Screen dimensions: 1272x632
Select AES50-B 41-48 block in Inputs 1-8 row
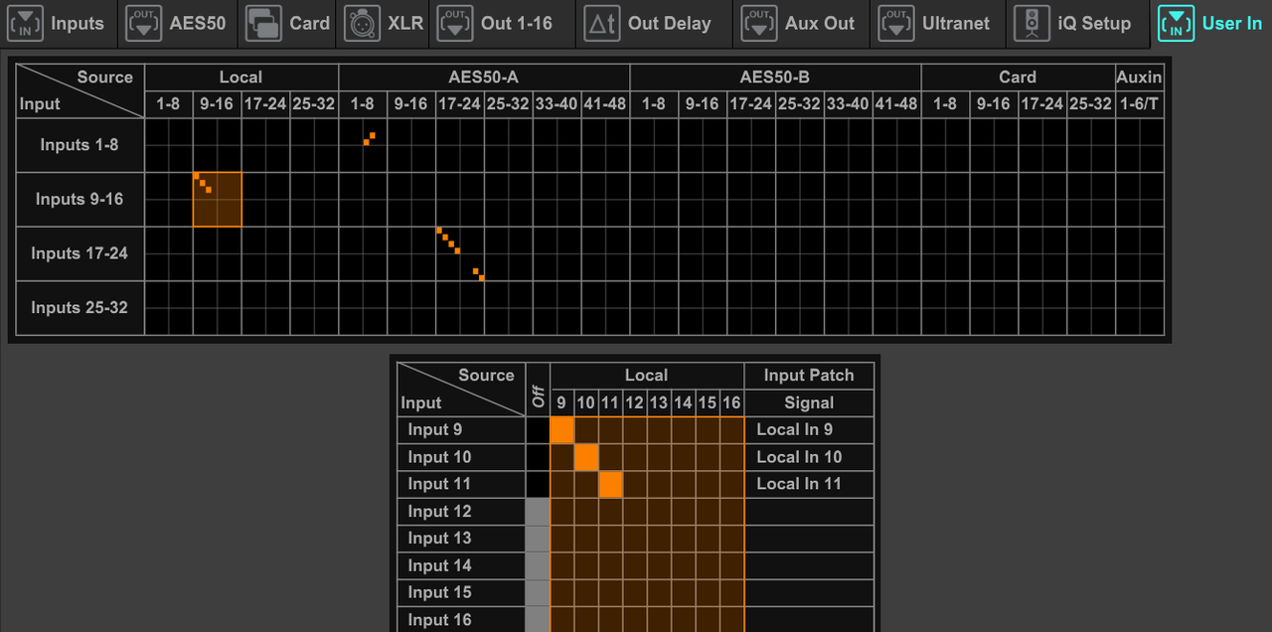coord(896,145)
